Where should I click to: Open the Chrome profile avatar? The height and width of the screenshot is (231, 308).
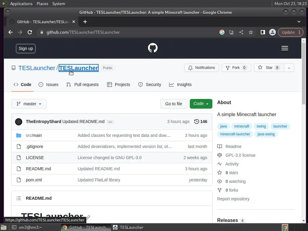pos(273,32)
